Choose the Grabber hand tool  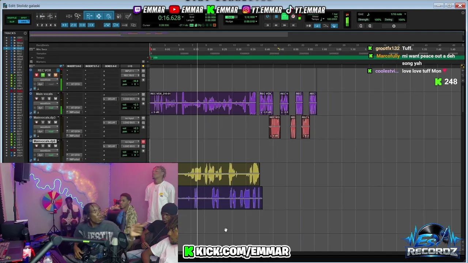(x=109, y=16)
